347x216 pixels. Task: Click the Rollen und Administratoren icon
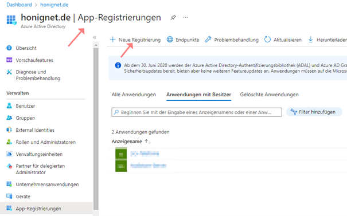pyautogui.click(x=9, y=142)
